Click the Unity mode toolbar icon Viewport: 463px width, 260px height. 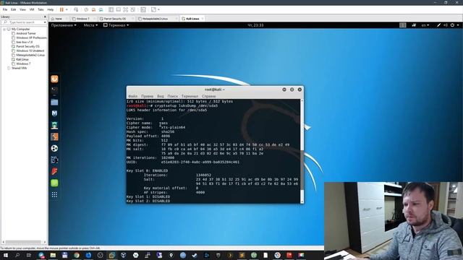[x=133, y=9]
